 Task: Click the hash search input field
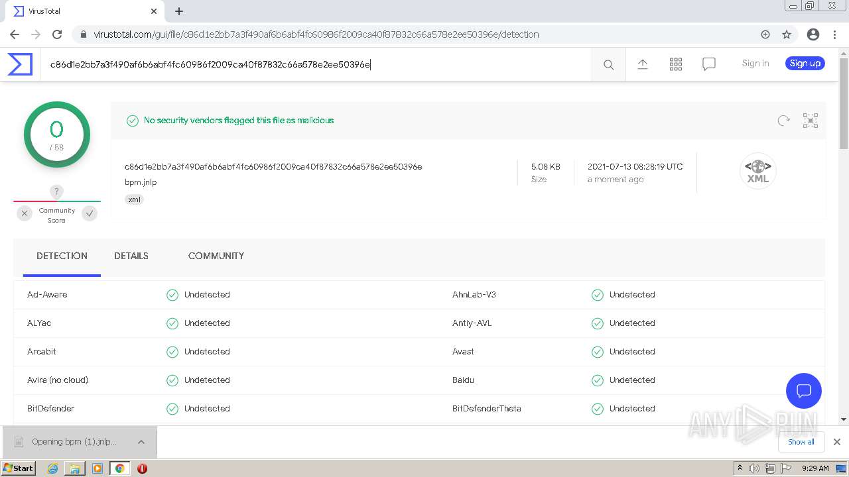pos(316,64)
